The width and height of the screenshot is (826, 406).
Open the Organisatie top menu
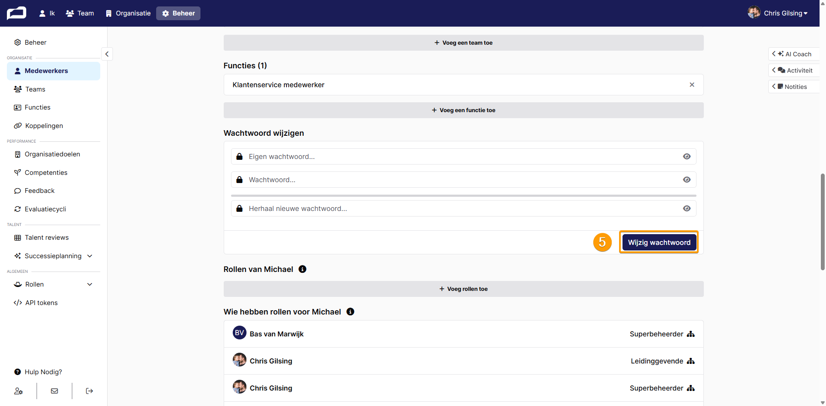point(128,13)
